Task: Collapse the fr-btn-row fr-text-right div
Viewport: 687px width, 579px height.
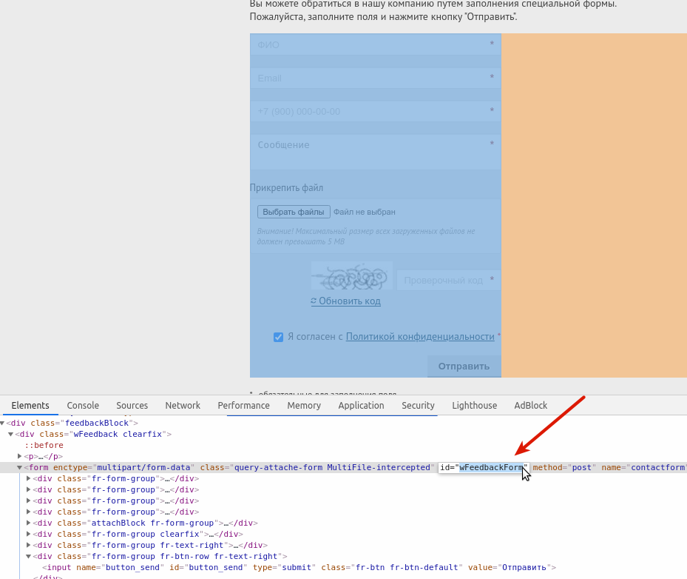Action: pos(29,556)
